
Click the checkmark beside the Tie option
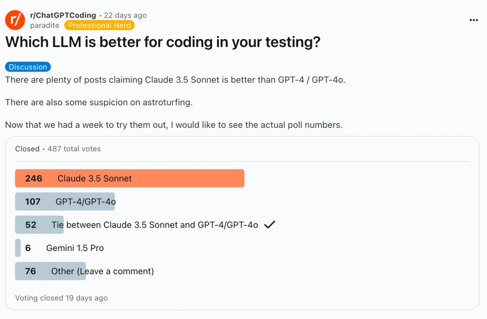pos(270,225)
